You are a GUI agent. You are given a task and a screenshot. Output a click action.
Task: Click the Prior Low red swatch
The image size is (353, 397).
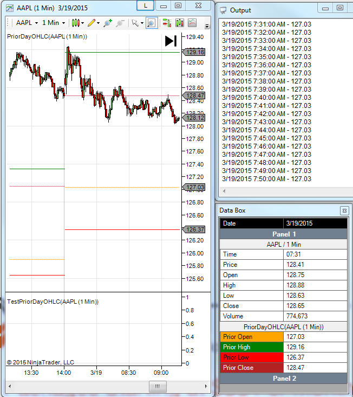(x=252, y=357)
